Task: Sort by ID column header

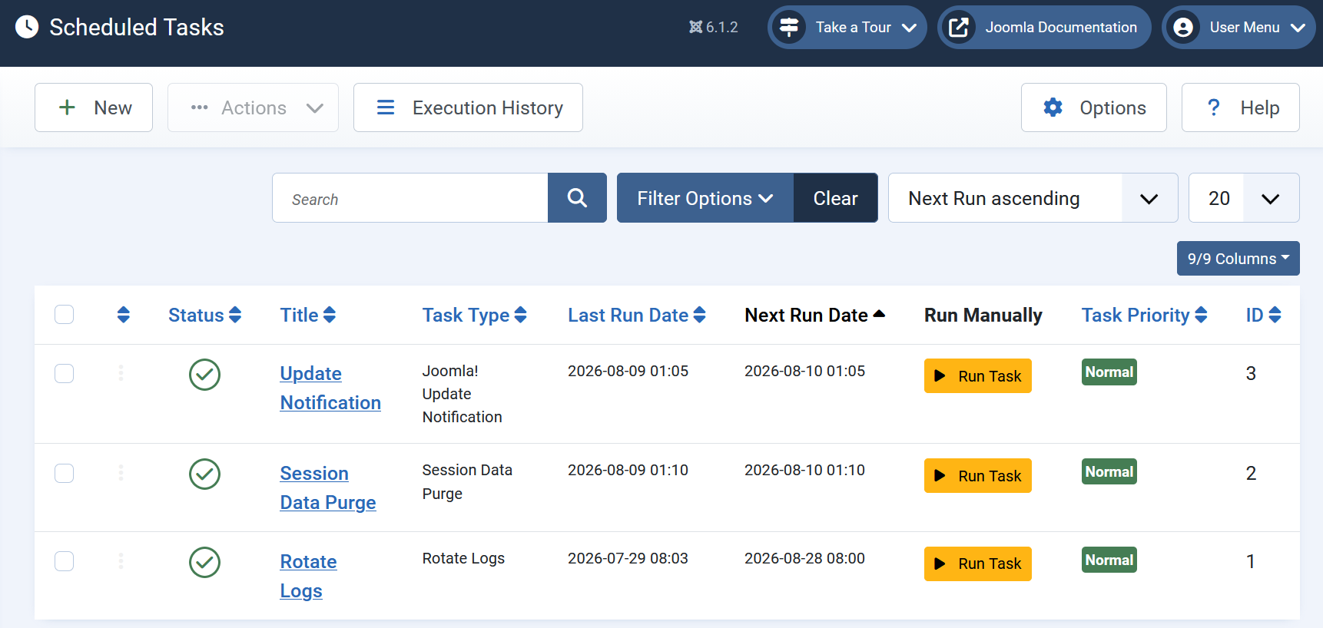Action: (x=1263, y=315)
